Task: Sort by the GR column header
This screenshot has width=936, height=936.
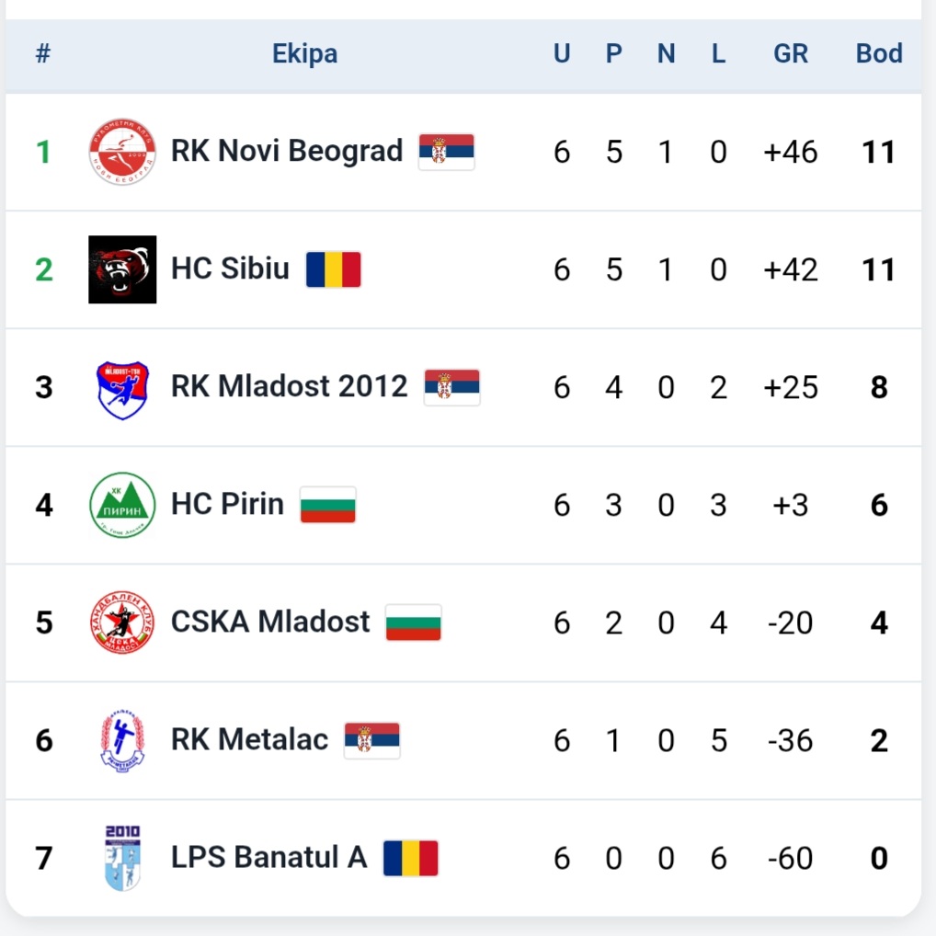Action: 791,53
